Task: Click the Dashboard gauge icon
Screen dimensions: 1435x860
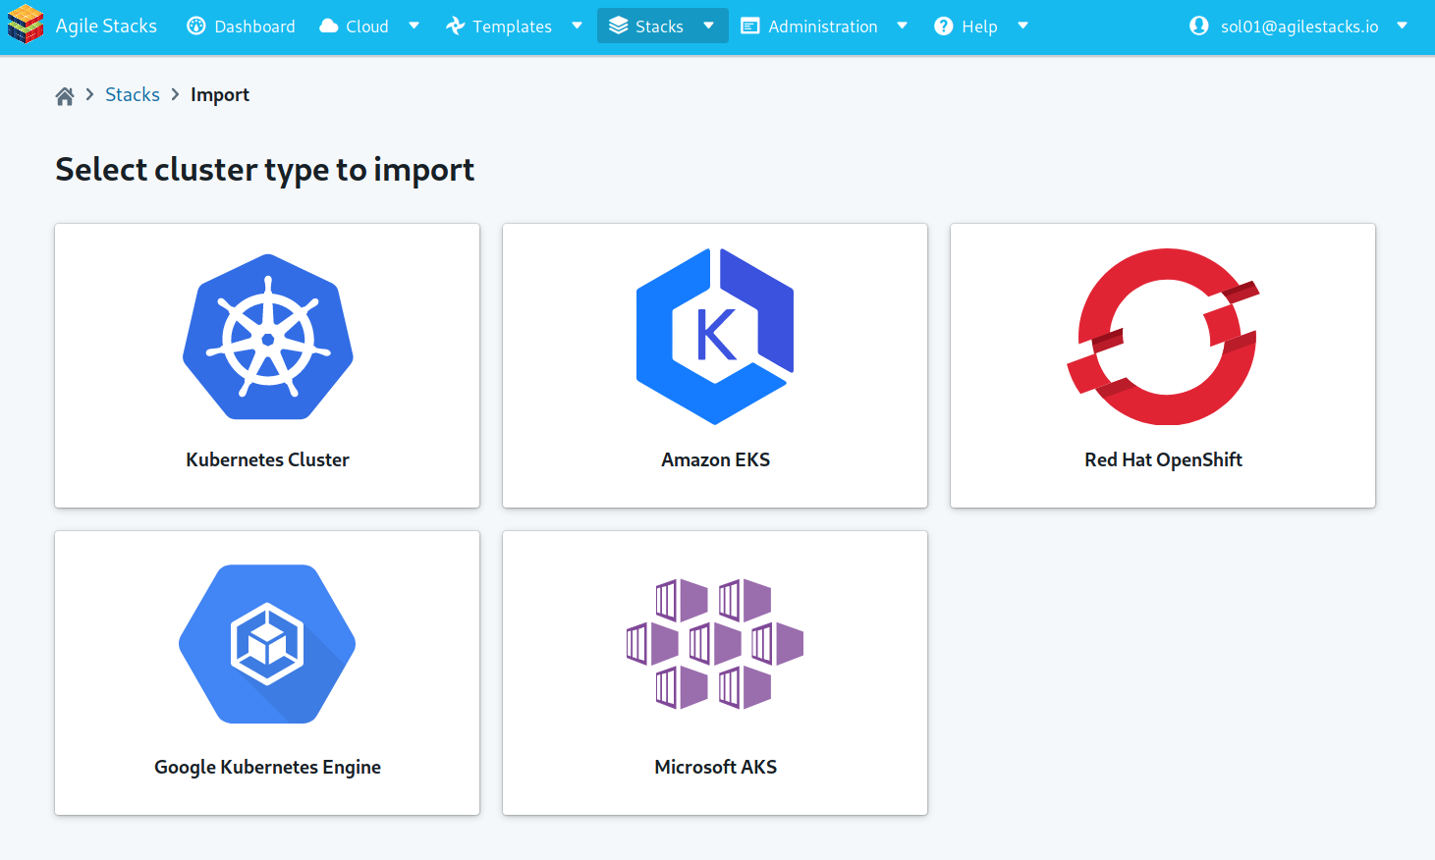Action: coord(196,27)
